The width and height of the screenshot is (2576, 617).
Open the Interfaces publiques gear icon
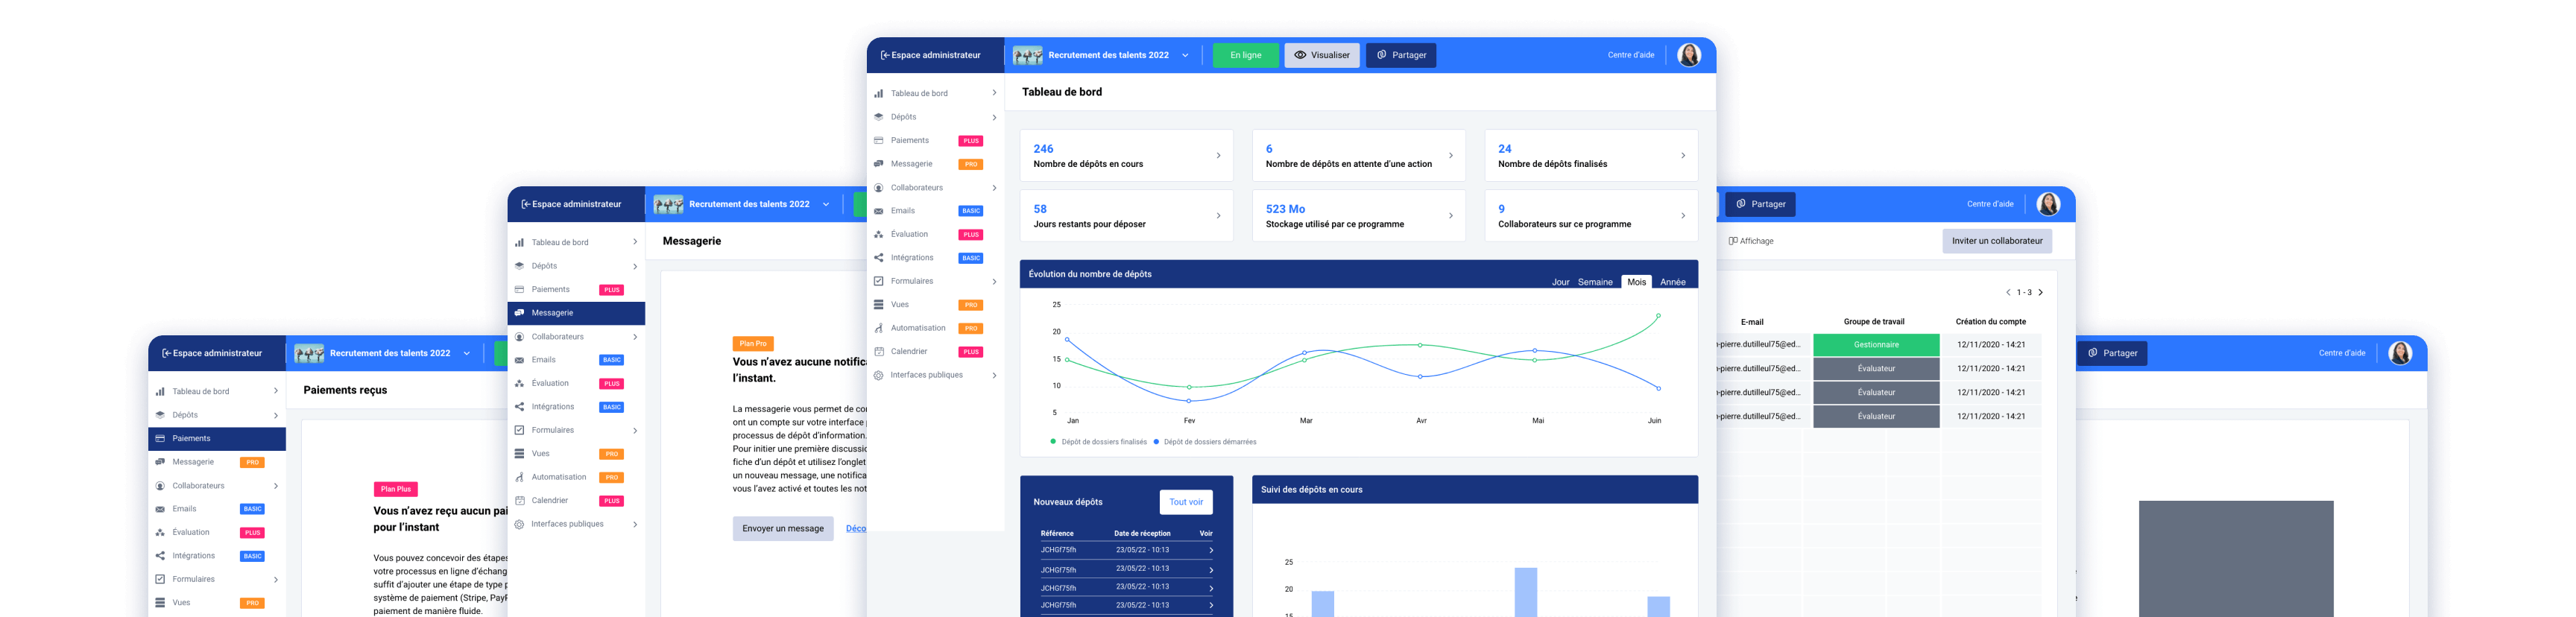tap(878, 375)
